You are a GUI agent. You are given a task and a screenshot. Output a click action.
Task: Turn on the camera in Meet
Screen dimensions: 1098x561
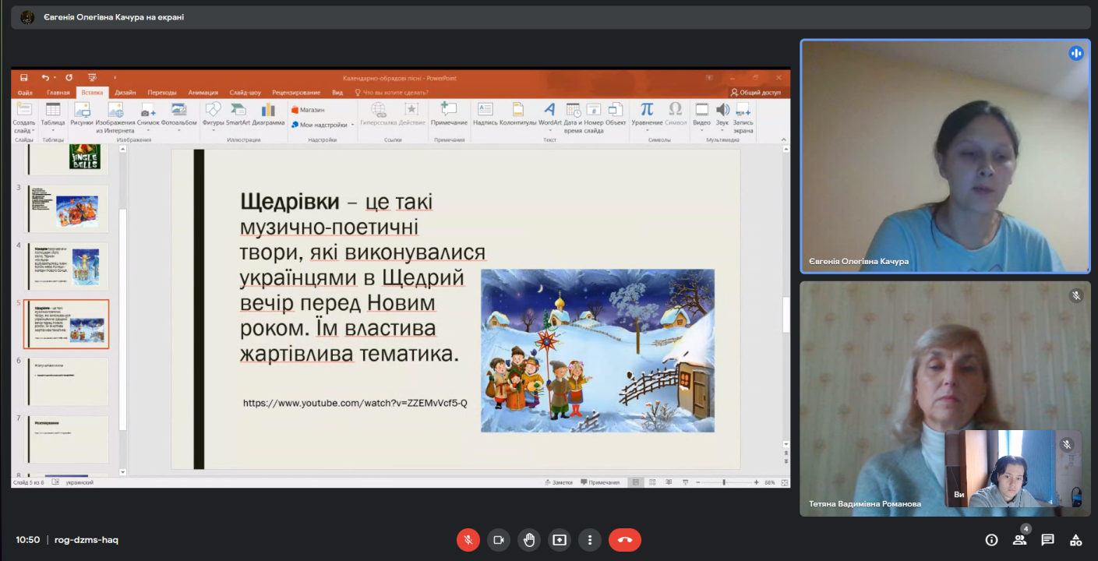(499, 540)
